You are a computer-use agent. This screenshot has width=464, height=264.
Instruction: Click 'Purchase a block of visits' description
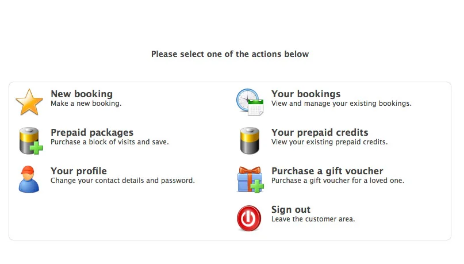(93, 142)
